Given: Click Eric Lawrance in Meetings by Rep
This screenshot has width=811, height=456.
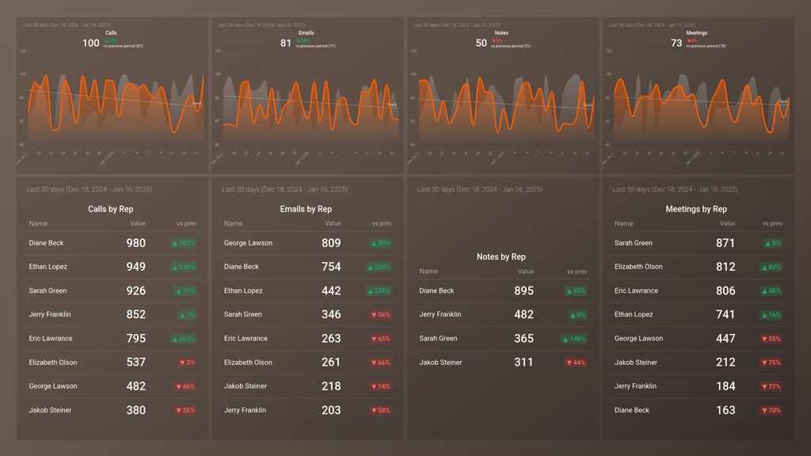Looking at the screenshot, I should click(636, 291).
